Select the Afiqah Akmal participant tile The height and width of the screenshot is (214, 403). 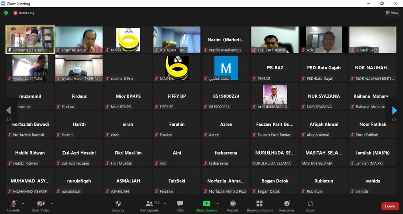[324, 124]
